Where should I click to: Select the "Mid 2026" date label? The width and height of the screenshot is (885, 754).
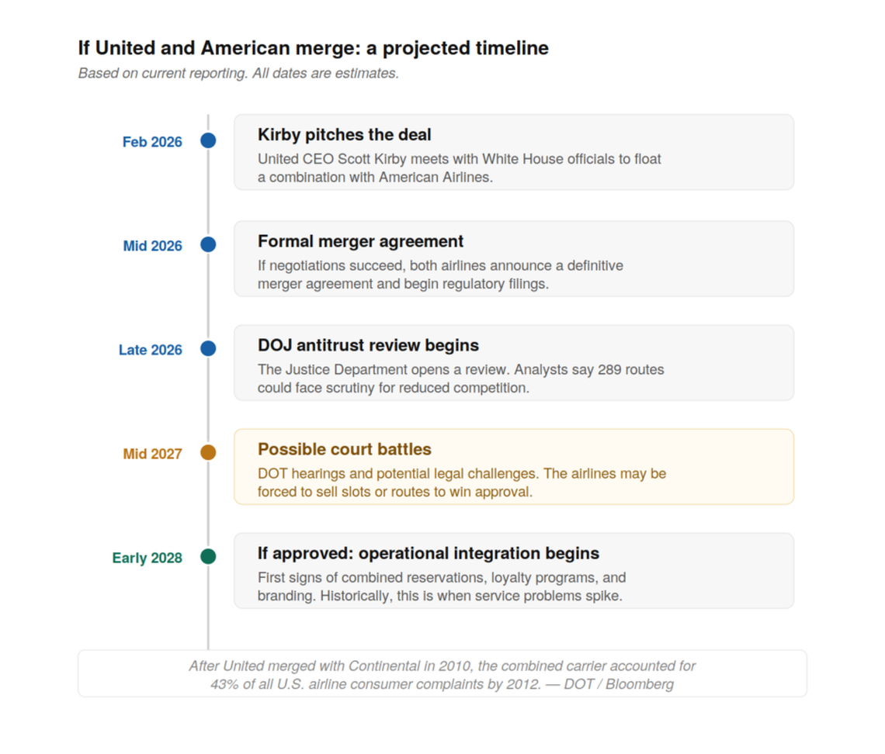[152, 246]
